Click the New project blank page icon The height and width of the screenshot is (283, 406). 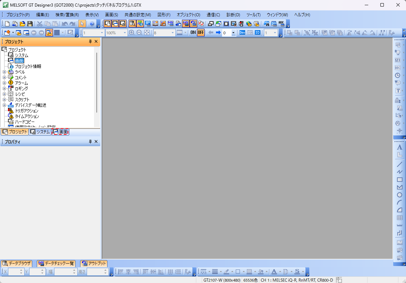(x=7, y=24)
